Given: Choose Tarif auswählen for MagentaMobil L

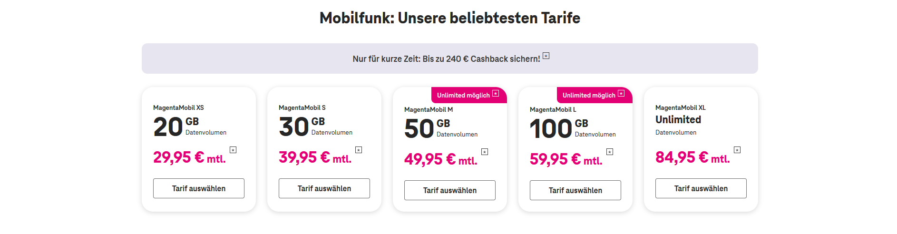Looking at the screenshot, I should point(575,190).
